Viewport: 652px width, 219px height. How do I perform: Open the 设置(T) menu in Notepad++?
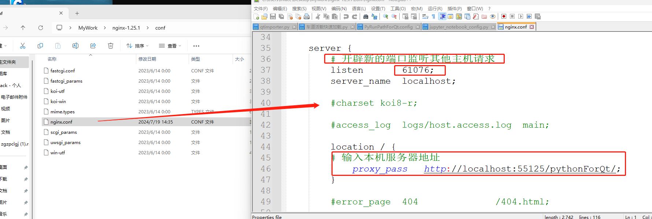click(x=378, y=8)
